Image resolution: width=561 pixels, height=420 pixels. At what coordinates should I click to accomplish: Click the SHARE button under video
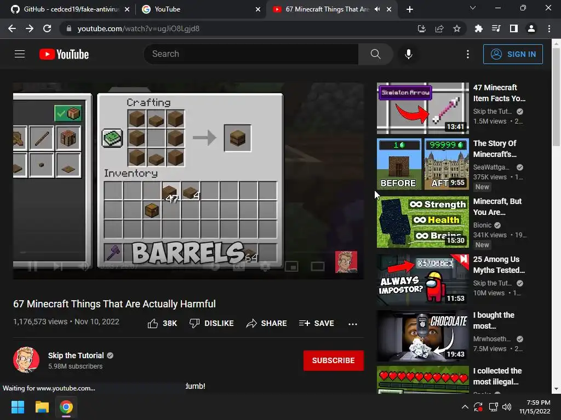tap(267, 323)
